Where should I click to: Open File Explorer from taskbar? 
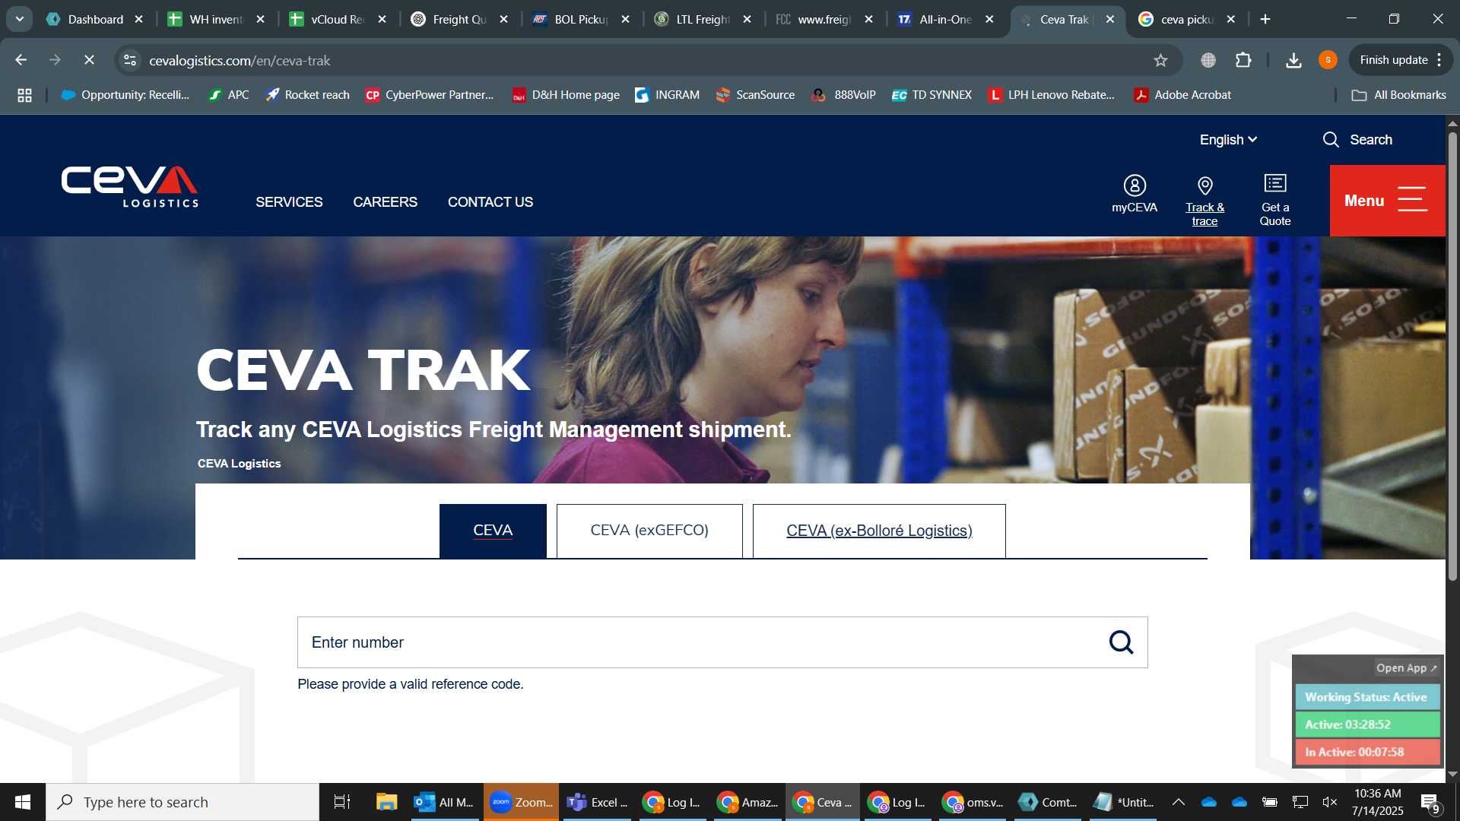point(386,802)
